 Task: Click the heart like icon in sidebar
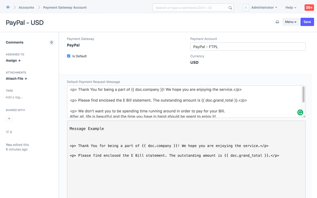[x=7, y=132]
